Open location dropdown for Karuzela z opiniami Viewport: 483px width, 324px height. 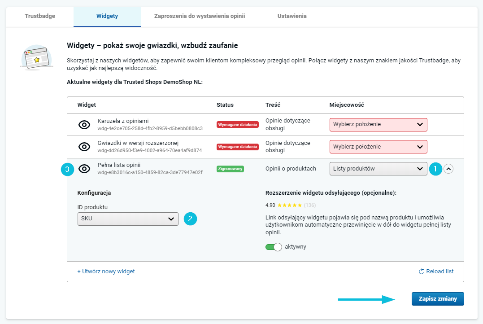click(378, 124)
